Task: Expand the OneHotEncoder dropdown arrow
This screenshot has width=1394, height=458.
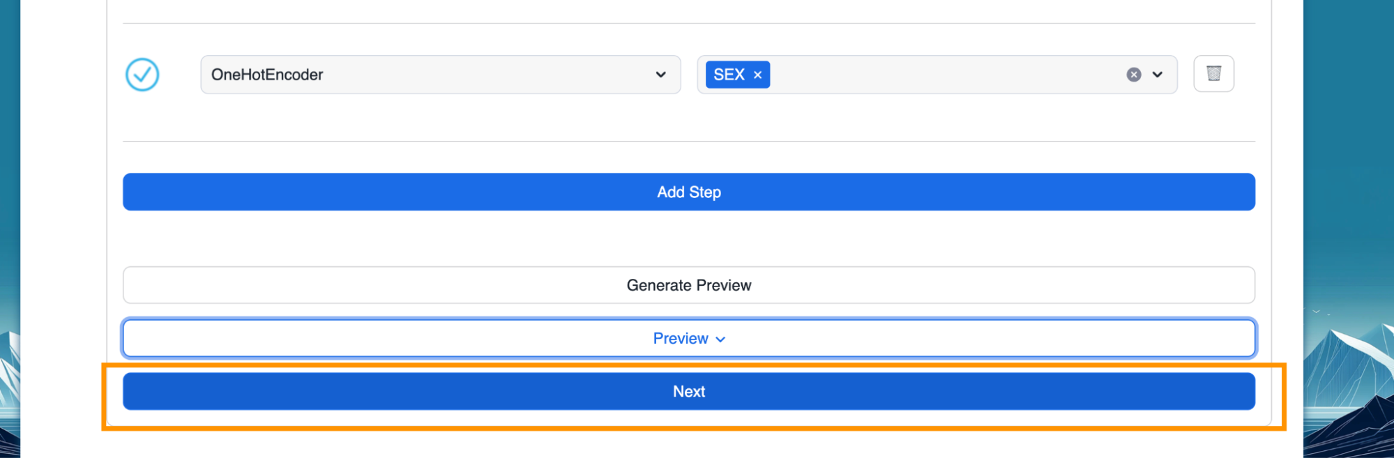Action: [x=660, y=75]
